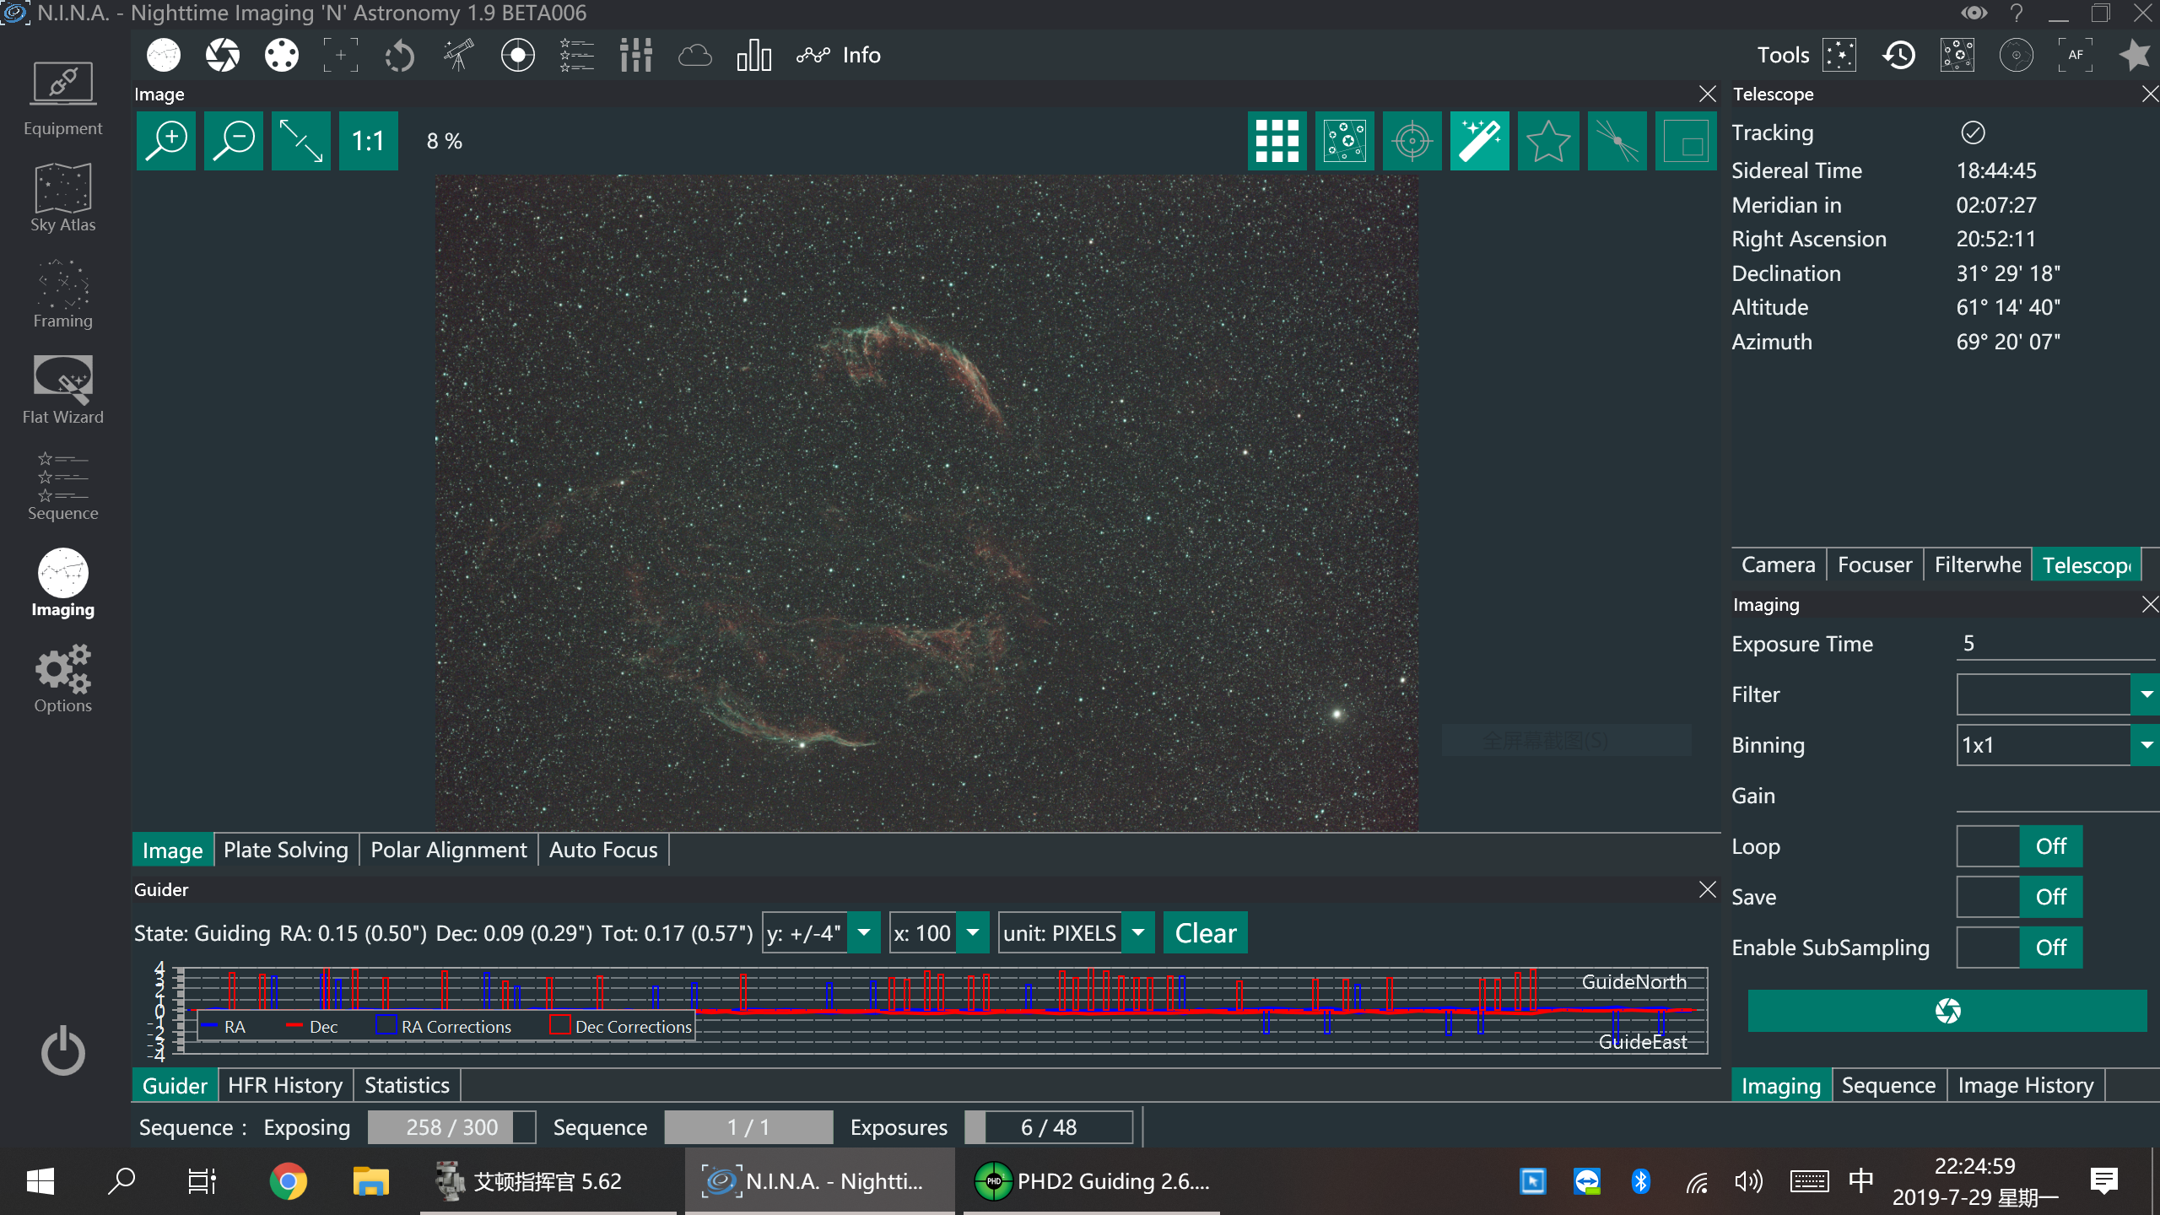This screenshot has height=1215, width=2160.
Task: Close the Guider panel
Action: (1707, 889)
